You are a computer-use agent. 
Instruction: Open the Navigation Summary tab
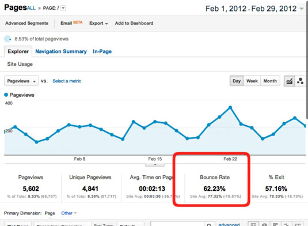[61, 51]
